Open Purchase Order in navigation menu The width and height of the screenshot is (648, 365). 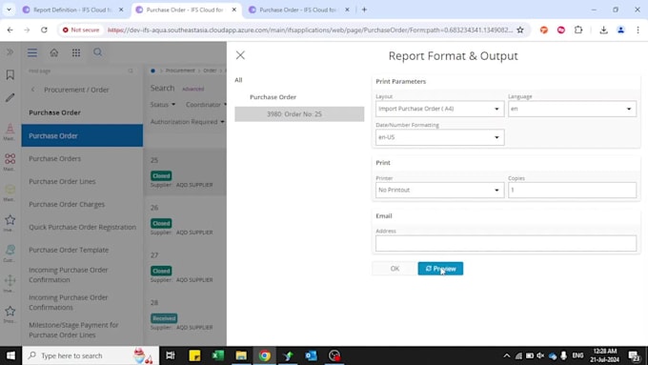[82, 135]
